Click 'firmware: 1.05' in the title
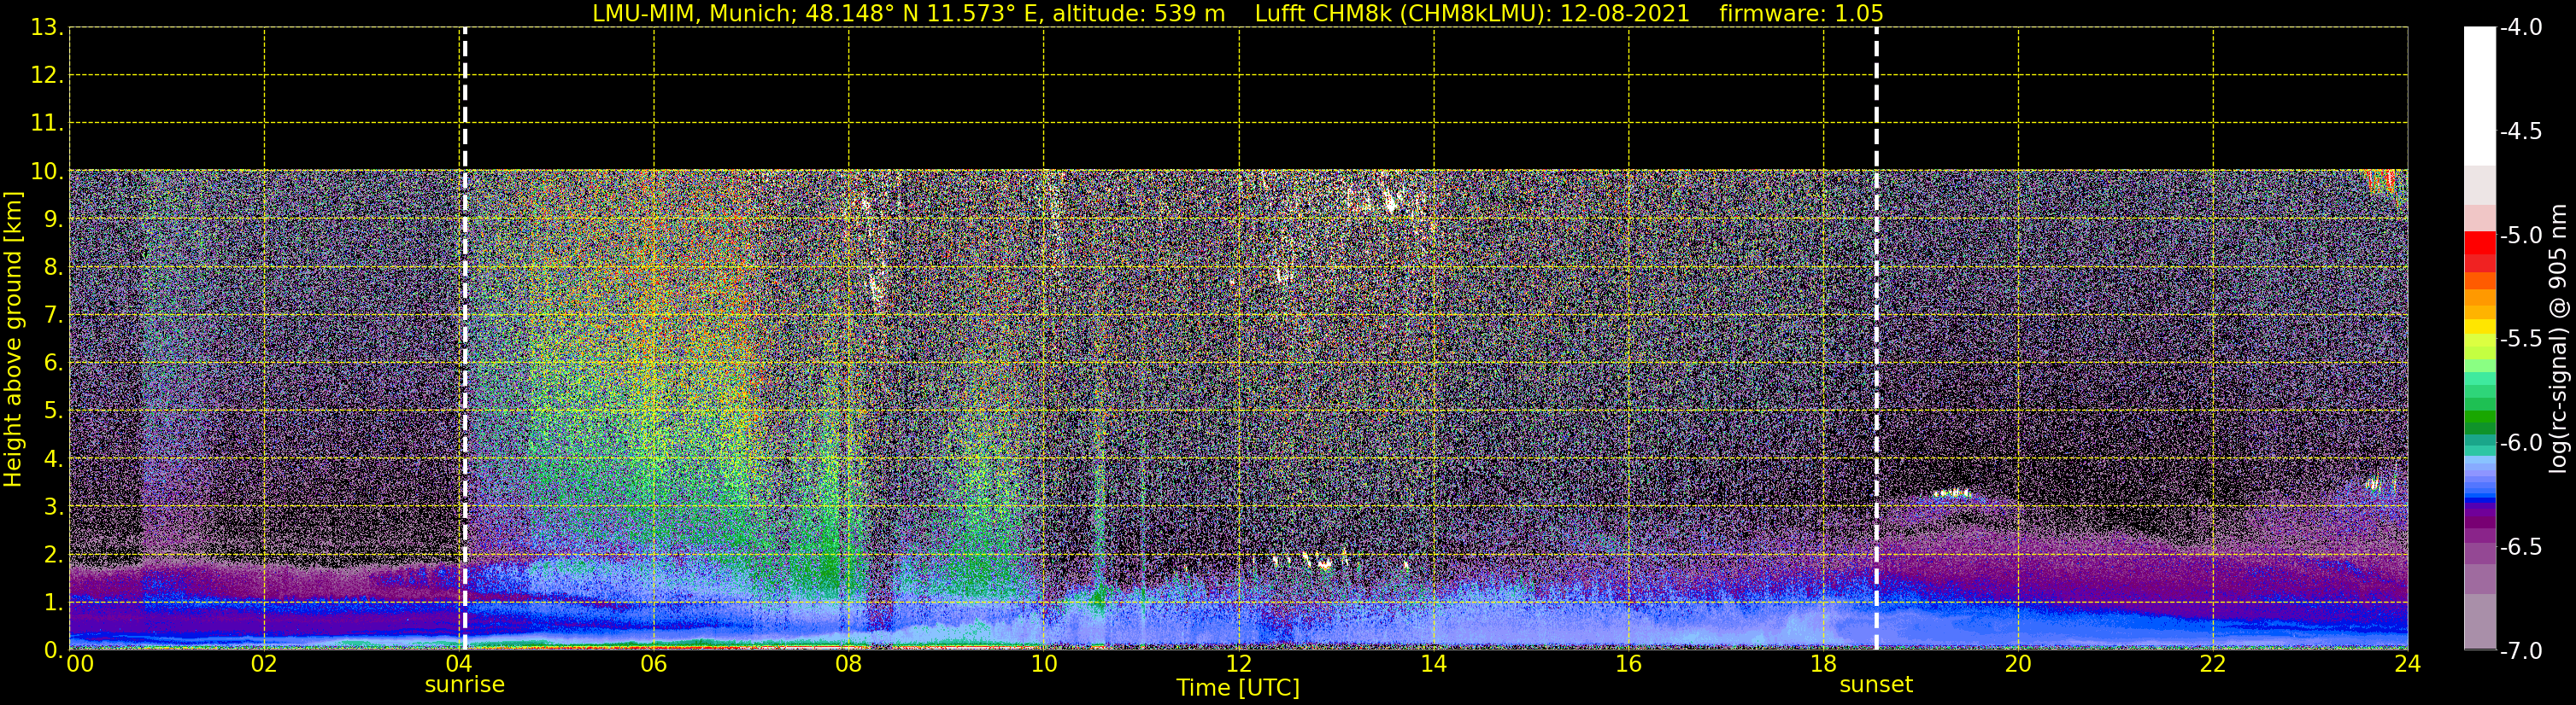The width and height of the screenshot is (2576, 705). (x=1801, y=14)
